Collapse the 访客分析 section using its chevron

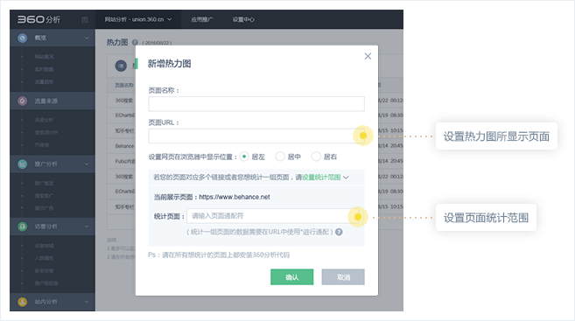click(87, 227)
